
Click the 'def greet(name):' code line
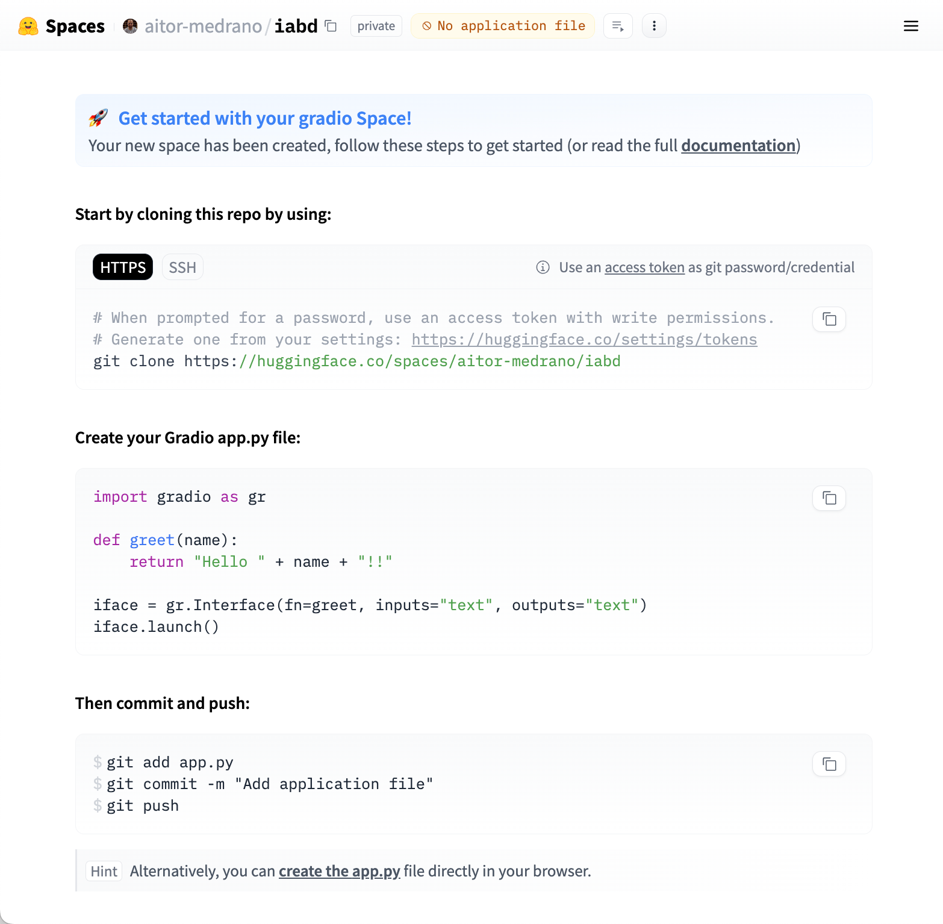pos(166,540)
